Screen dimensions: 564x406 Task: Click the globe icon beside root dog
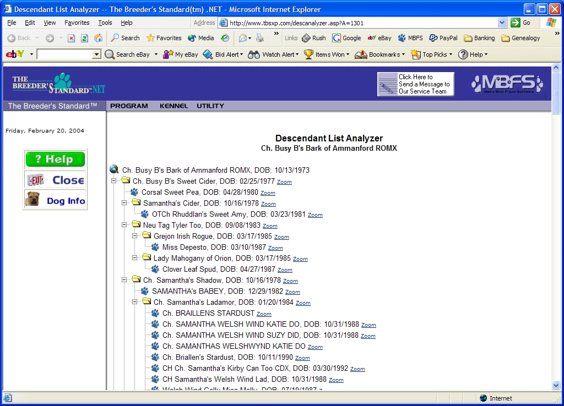(114, 169)
